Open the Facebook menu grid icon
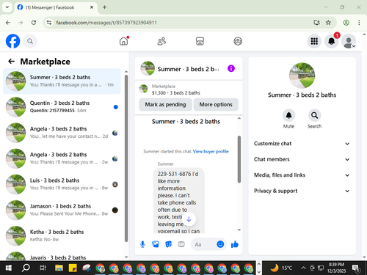Viewport: 367px width, 275px height. pos(314,41)
